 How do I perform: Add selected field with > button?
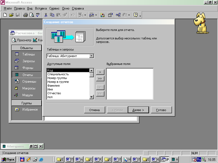click(x=100, y=72)
